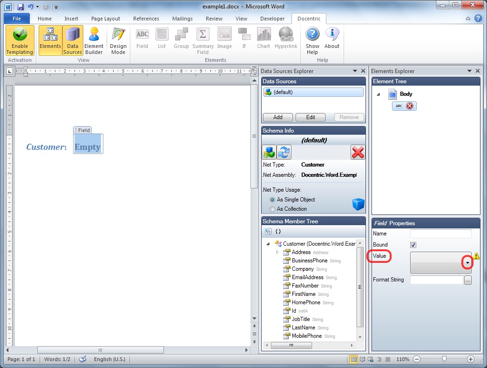Insert a List element

162,39
